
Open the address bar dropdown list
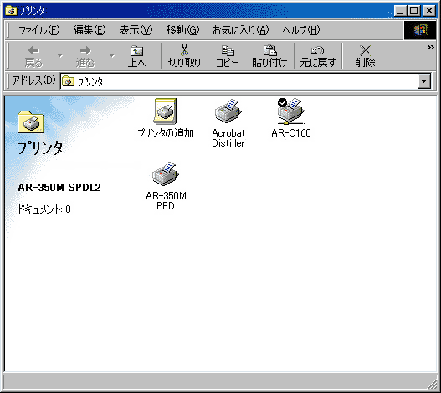coord(423,81)
